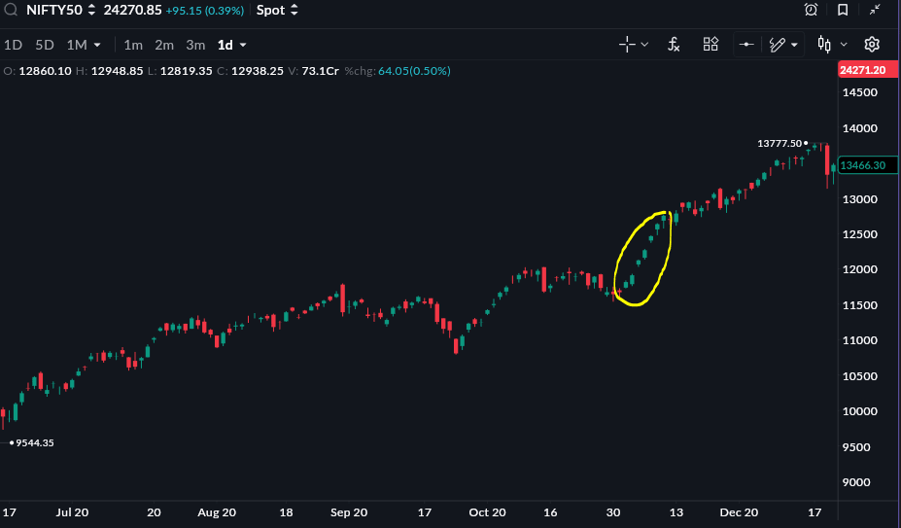Click the 24270.85 last price

pyautogui.click(x=133, y=10)
